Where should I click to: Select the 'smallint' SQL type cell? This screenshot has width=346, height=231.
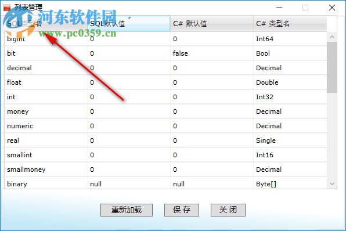coord(46,155)
